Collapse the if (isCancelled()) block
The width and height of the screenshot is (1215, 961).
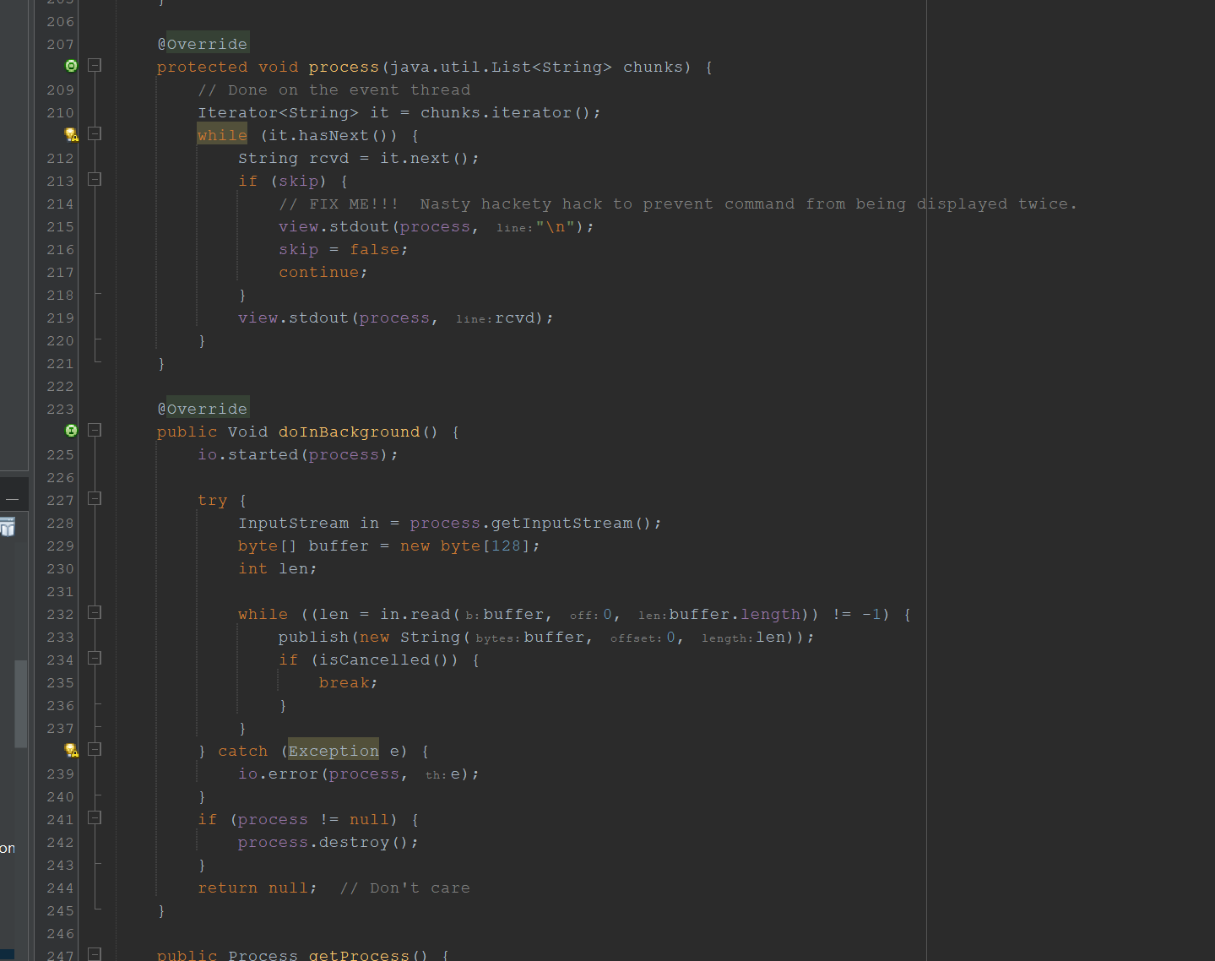point(95,659)
